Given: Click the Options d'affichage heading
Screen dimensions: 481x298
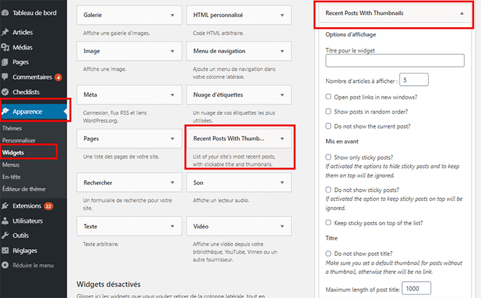Looking at the screenshot, I should (x=351, y=35).
